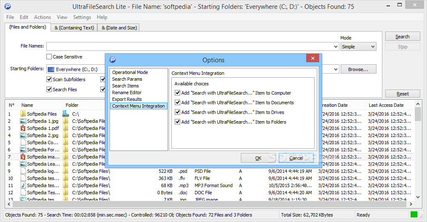Click the folder icon in row 11 Folder column

pyautogui.click(x=66, y=185)
